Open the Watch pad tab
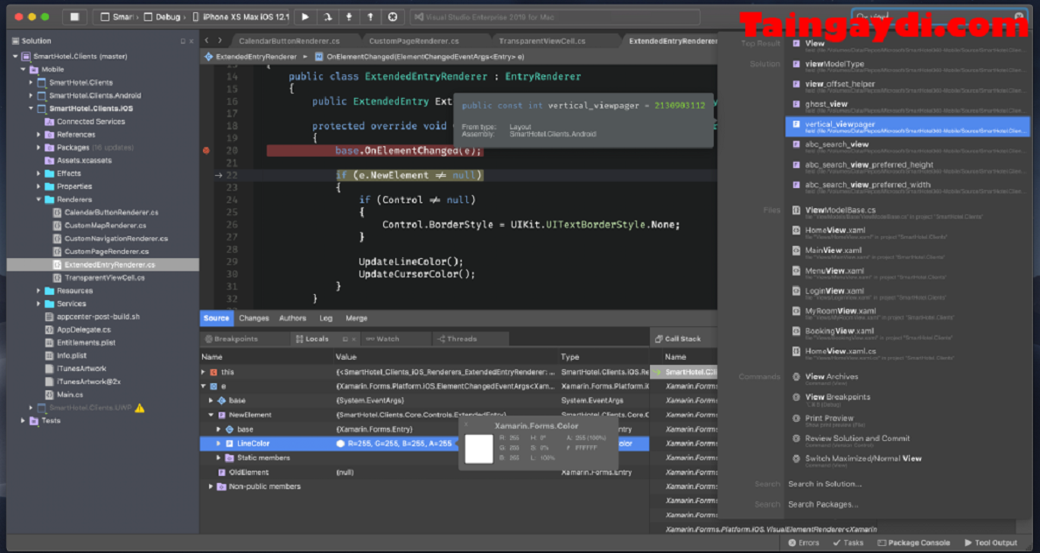Screen dimensions: 1040x553 click(383, 339)
